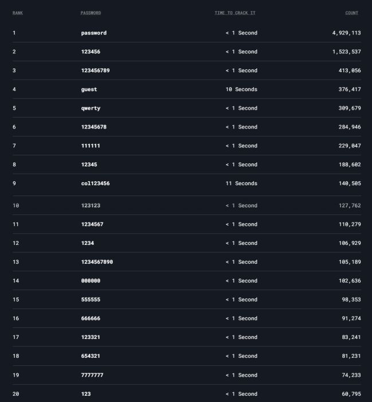The height and width of the screenshot is (402, 372).
Task: Sort by Count column header
Action: pyautogui.click(x=351, y=13)
